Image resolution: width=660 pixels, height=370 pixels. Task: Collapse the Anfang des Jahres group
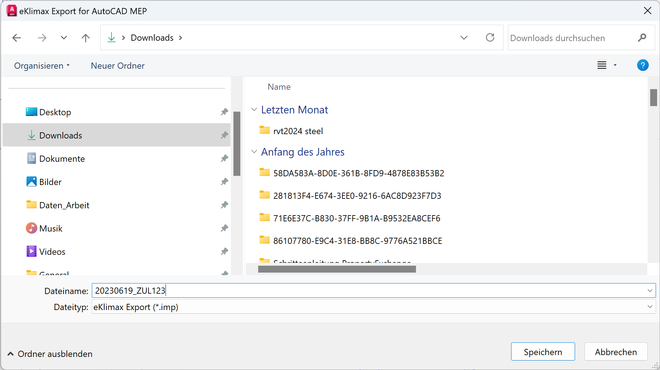[x=254, y=152]
